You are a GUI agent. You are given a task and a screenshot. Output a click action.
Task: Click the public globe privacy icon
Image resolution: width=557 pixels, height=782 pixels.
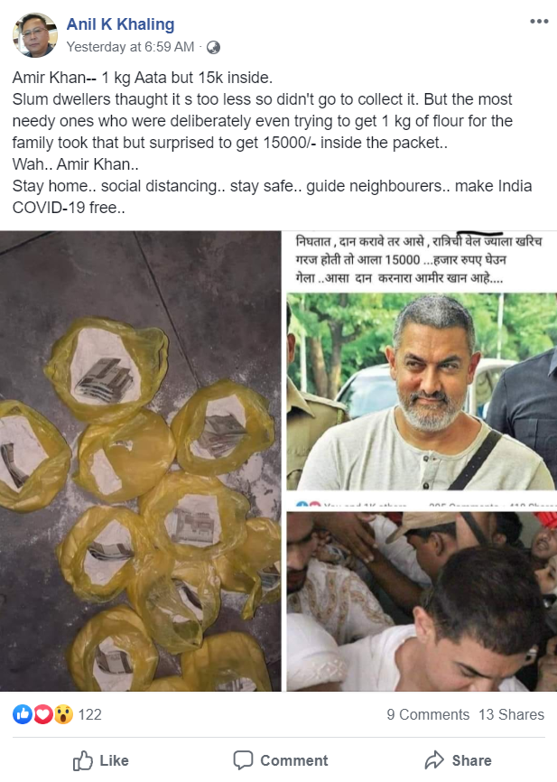pyautogui.click(x=213, y=47)
